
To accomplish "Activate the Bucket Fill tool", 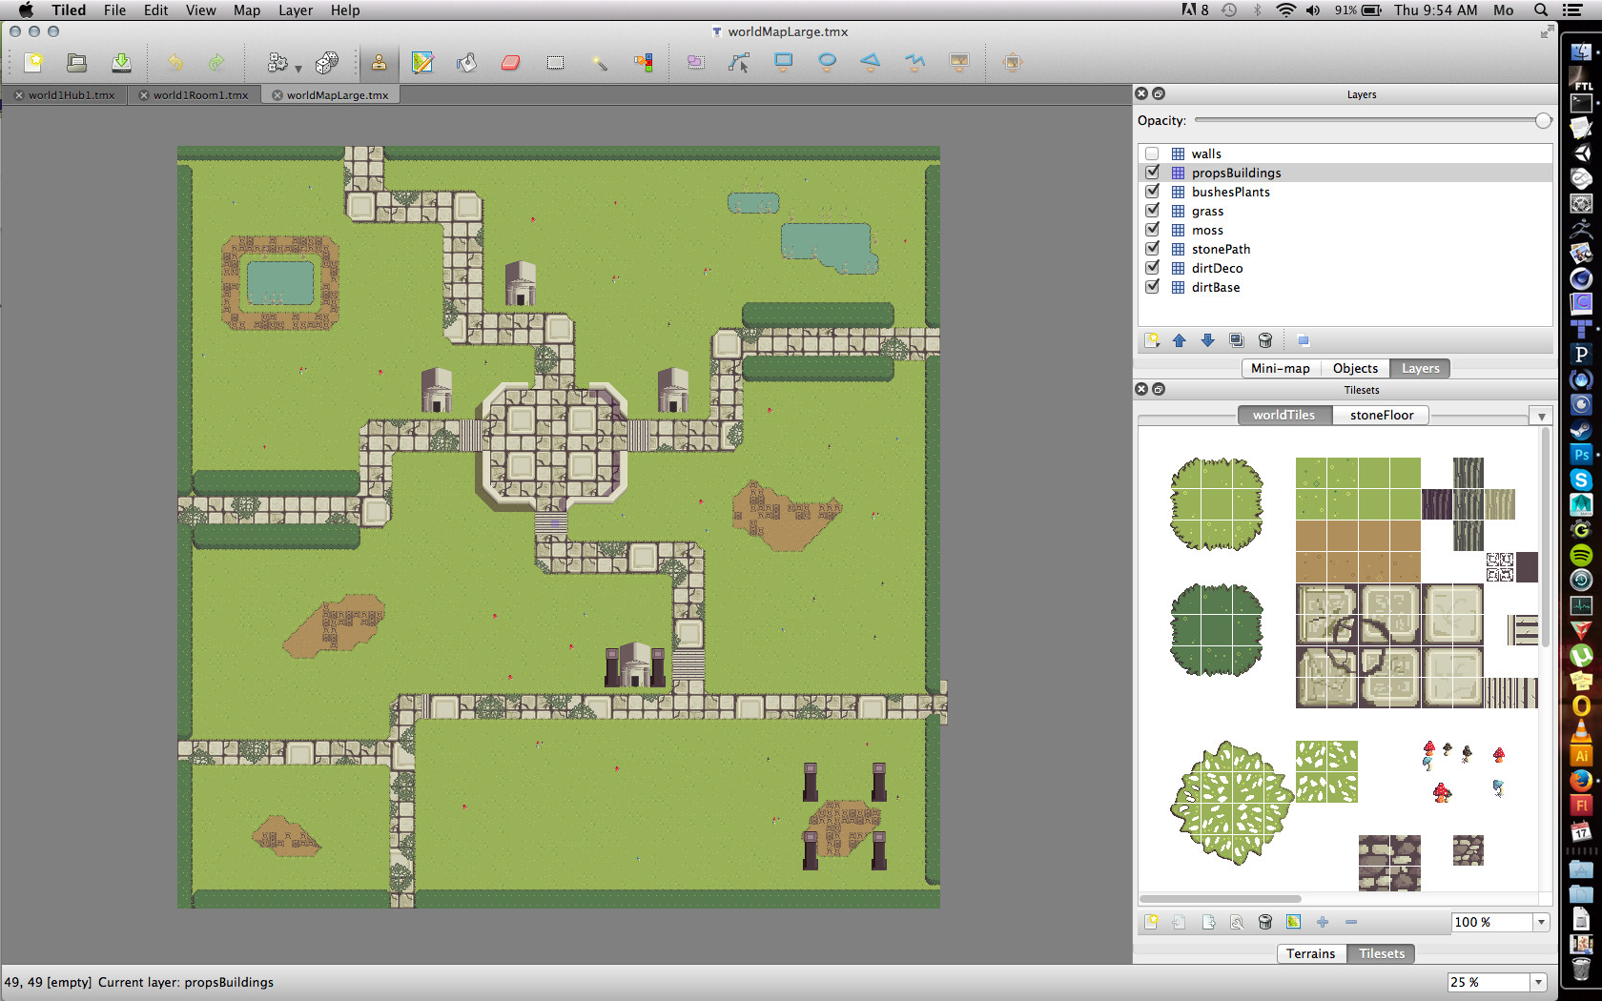I will (x=466, y=63).
